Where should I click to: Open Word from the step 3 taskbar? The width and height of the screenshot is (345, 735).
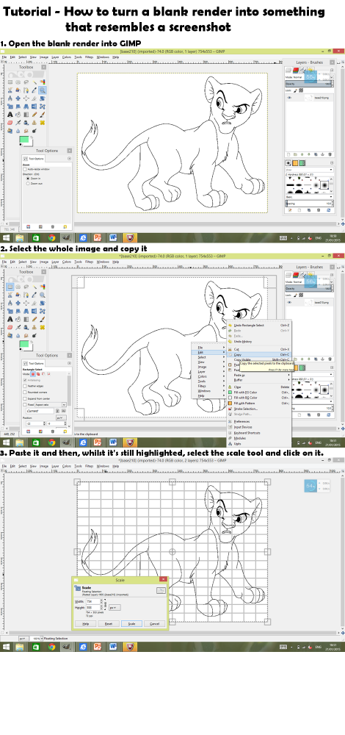point(113,646)
